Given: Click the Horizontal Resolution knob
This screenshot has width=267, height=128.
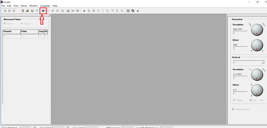Looking at the screenshot, I should tap(257, 30).
